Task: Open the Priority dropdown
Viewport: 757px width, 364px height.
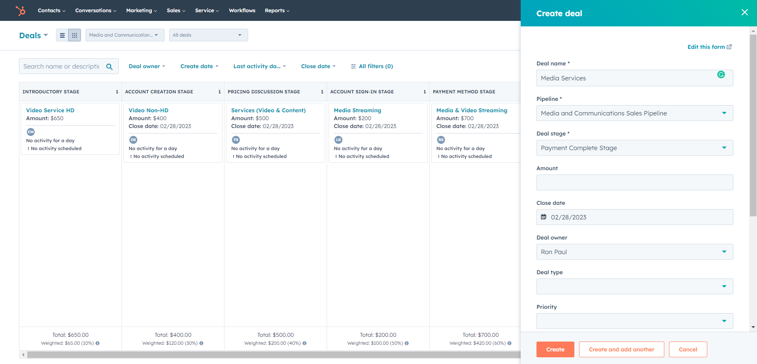Action: click(635, 321)
